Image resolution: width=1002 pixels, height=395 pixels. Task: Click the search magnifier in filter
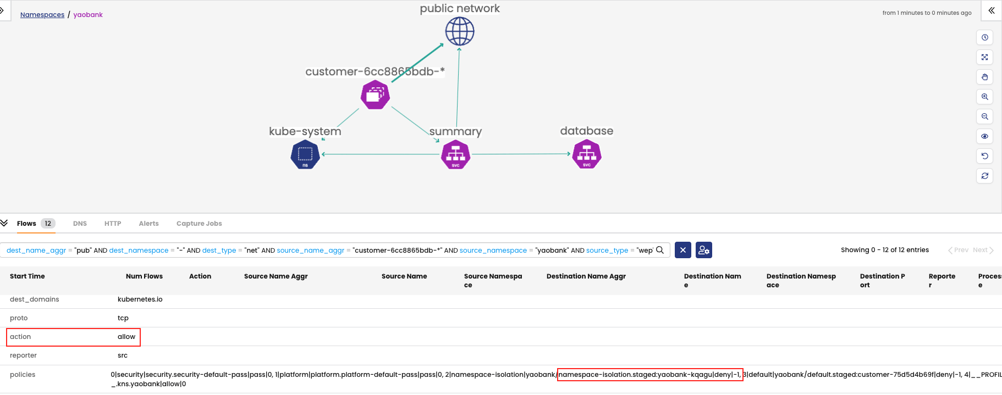[660, 250]
